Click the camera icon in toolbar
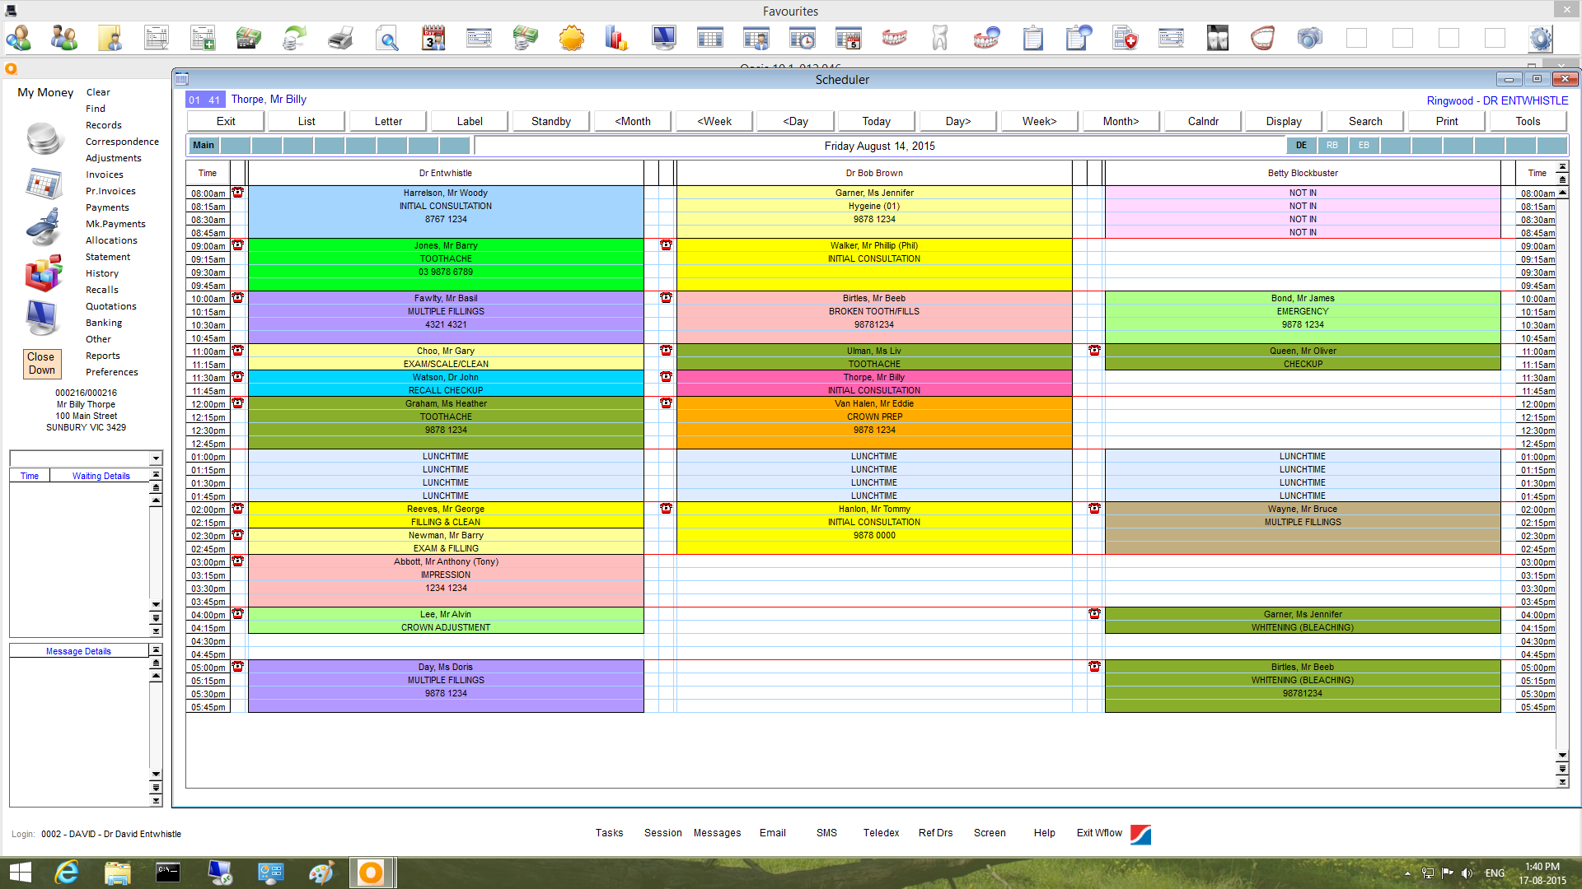The image size is (1582, 889). pyautogui.click(x=1309, y=38)
